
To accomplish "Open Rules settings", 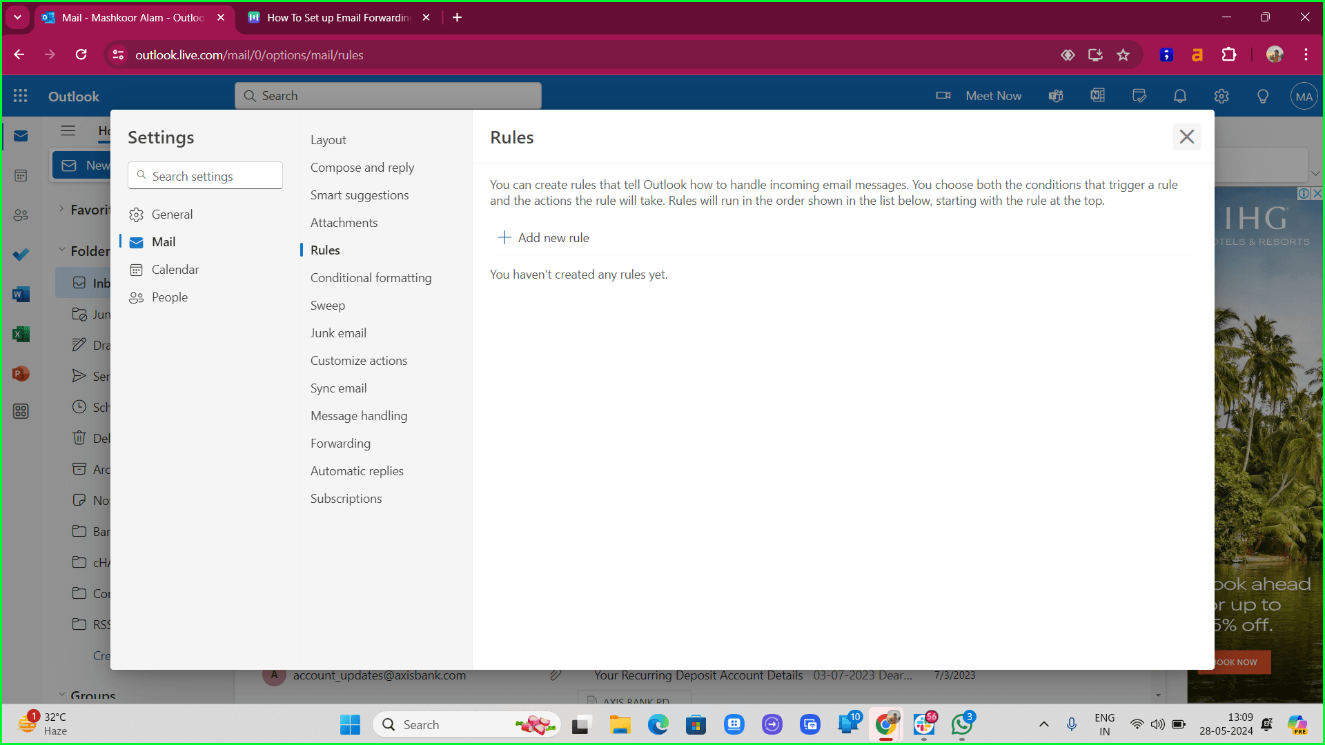I will [325, 250].
